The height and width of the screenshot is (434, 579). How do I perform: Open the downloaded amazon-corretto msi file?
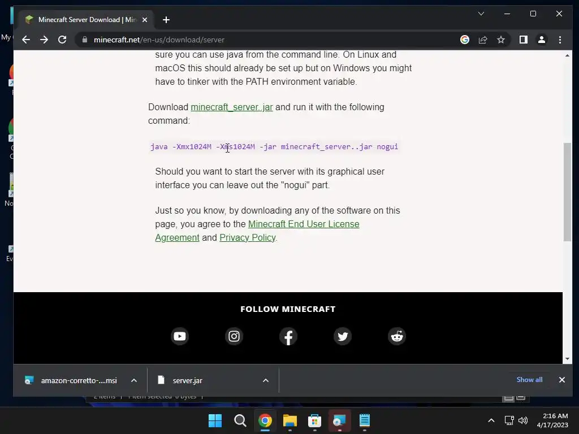tap(79, 380)
